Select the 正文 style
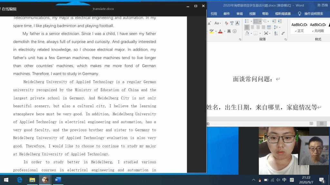330x185 pixels. [x=299, y=27]
